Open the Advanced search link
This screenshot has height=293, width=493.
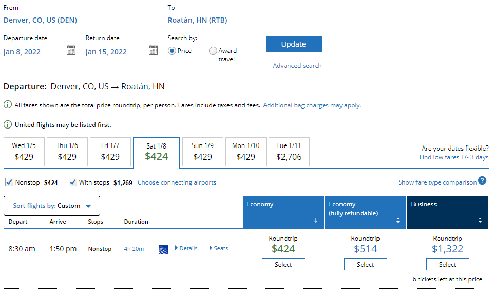click(297, 66)
